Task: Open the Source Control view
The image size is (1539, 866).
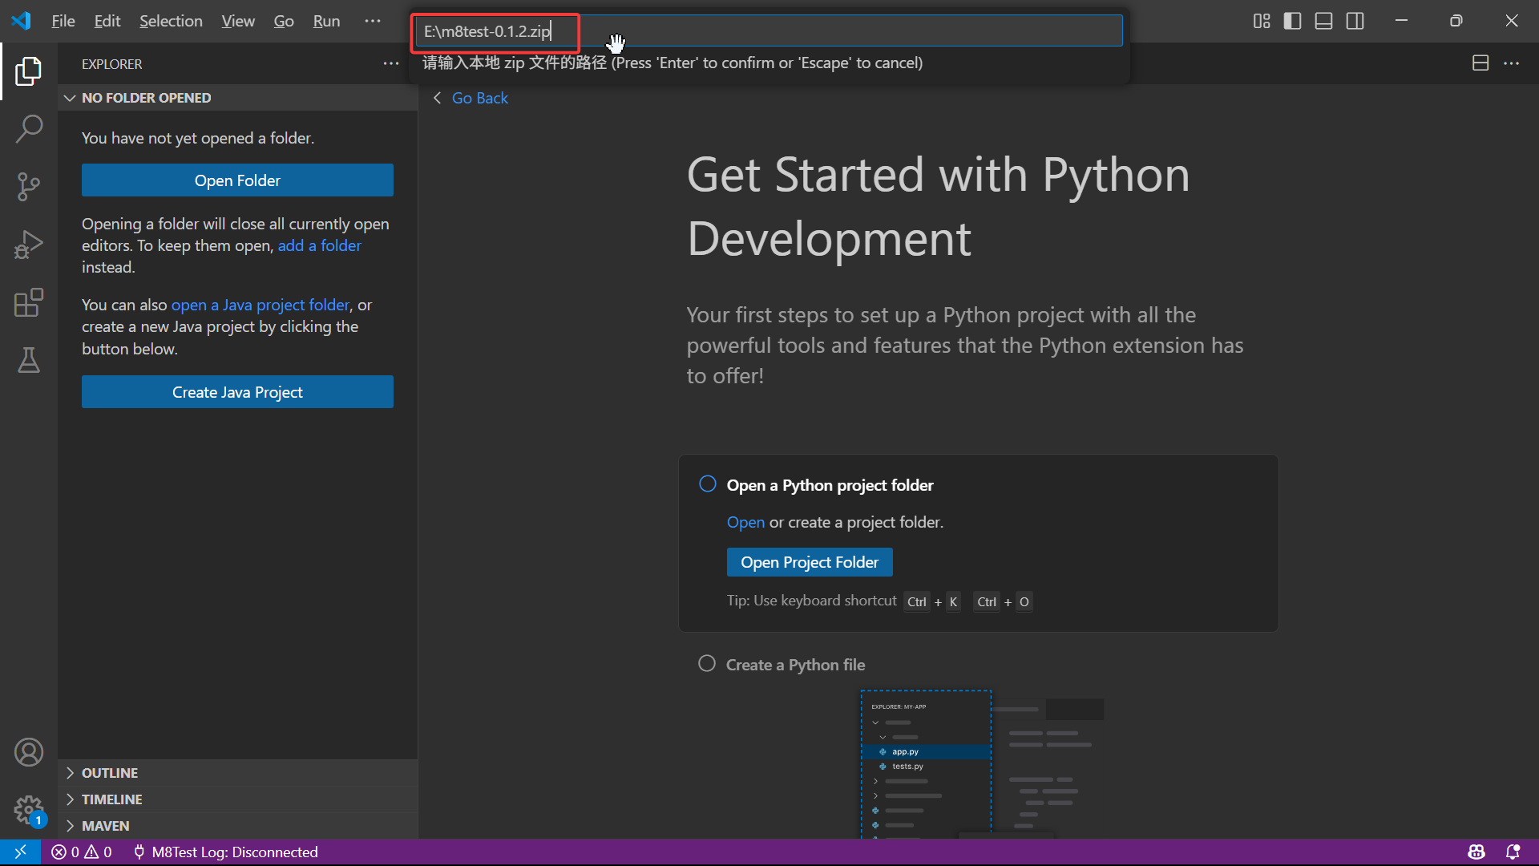Action: 29,187
